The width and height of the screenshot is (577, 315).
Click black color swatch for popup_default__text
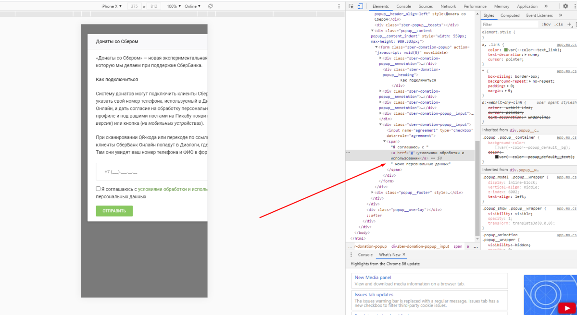(x=497, y=157)
